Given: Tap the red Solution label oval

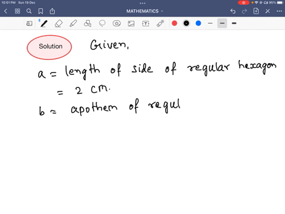Looking at the screenshot, I should point(49,48).
